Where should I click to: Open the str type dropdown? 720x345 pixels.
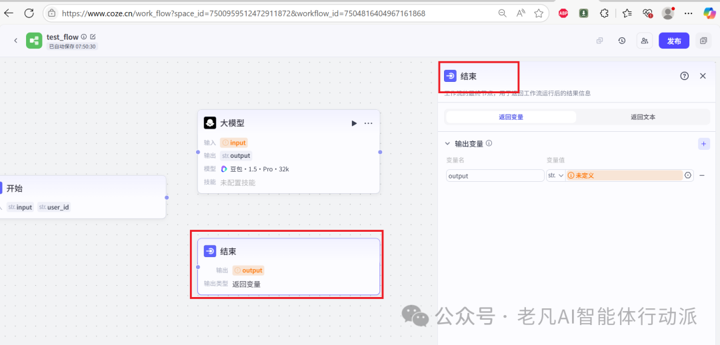click(x=555, y=176)
